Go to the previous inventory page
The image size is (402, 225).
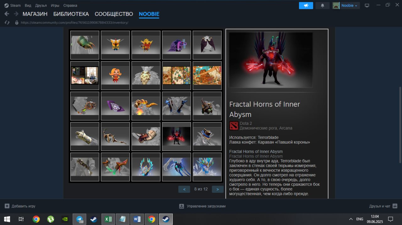pos(184,189)
